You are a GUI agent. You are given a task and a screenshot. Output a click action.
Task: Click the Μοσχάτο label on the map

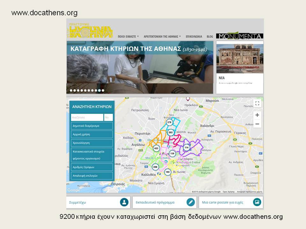pyautogui.click(x=136, y=181)
